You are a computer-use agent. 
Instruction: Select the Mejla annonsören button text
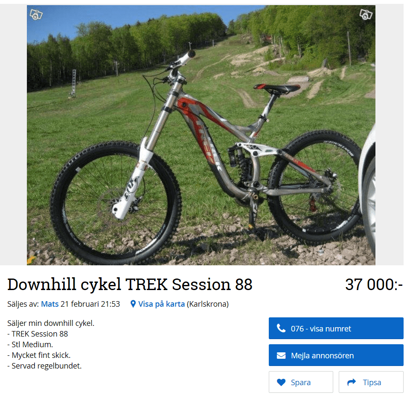tap(323, 355)
